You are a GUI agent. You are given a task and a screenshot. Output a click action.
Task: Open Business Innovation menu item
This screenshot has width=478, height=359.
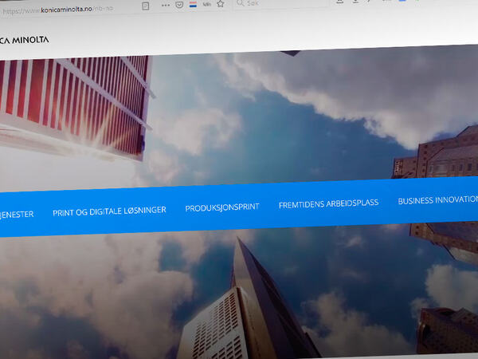(437, 200)
